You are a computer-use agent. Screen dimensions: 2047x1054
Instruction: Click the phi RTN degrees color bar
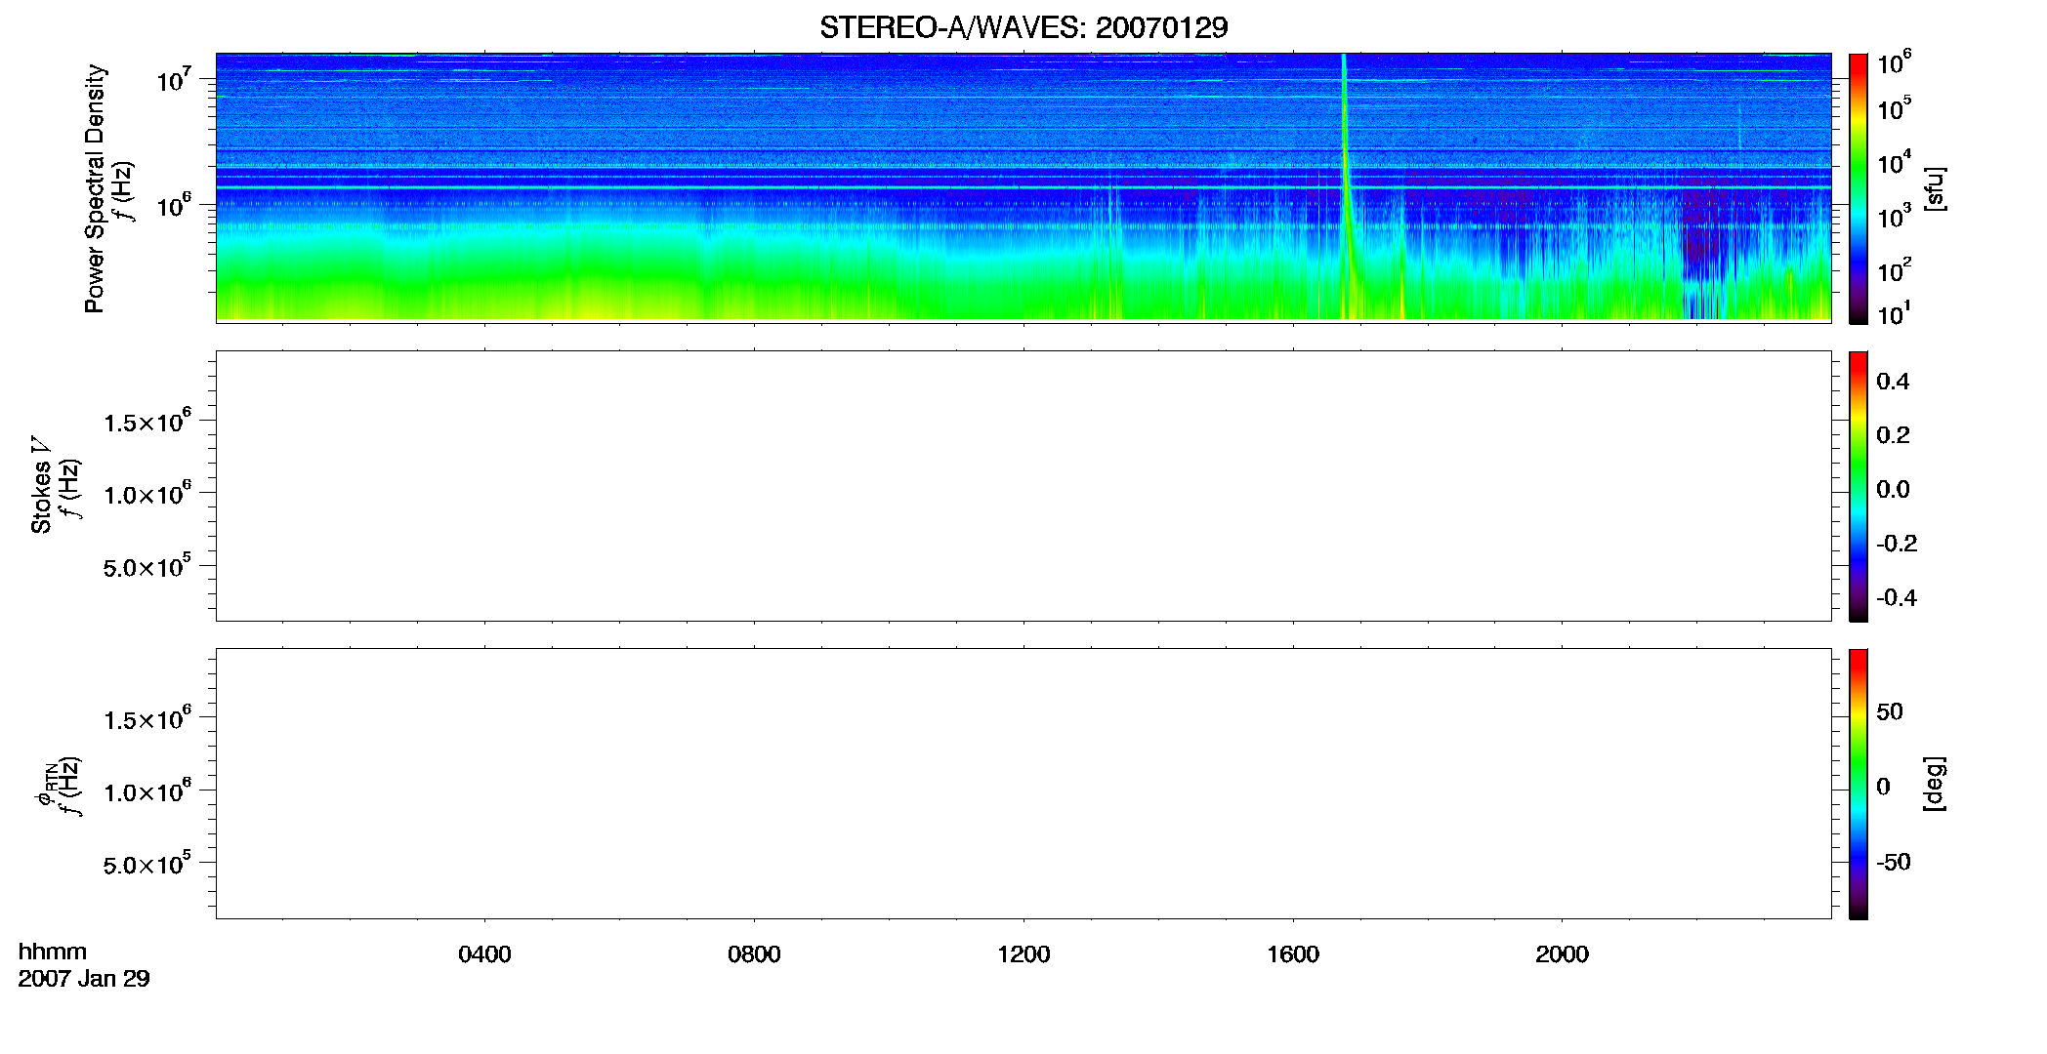pyautogui.click(x=1859, y=784)
